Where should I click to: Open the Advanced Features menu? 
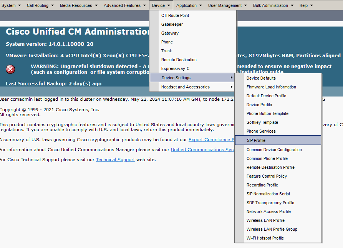pyautogui.click(x=125, y=5)
